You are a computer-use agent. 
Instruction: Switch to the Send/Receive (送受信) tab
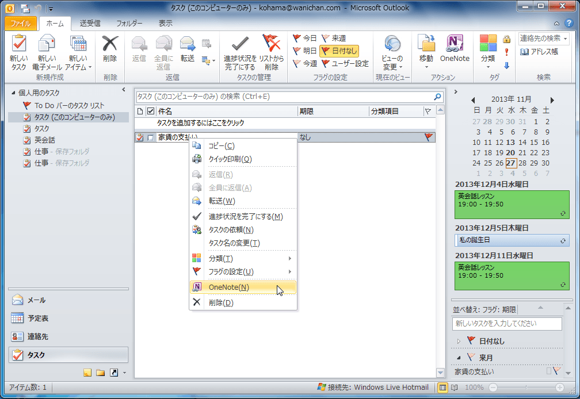pos(90,23)
